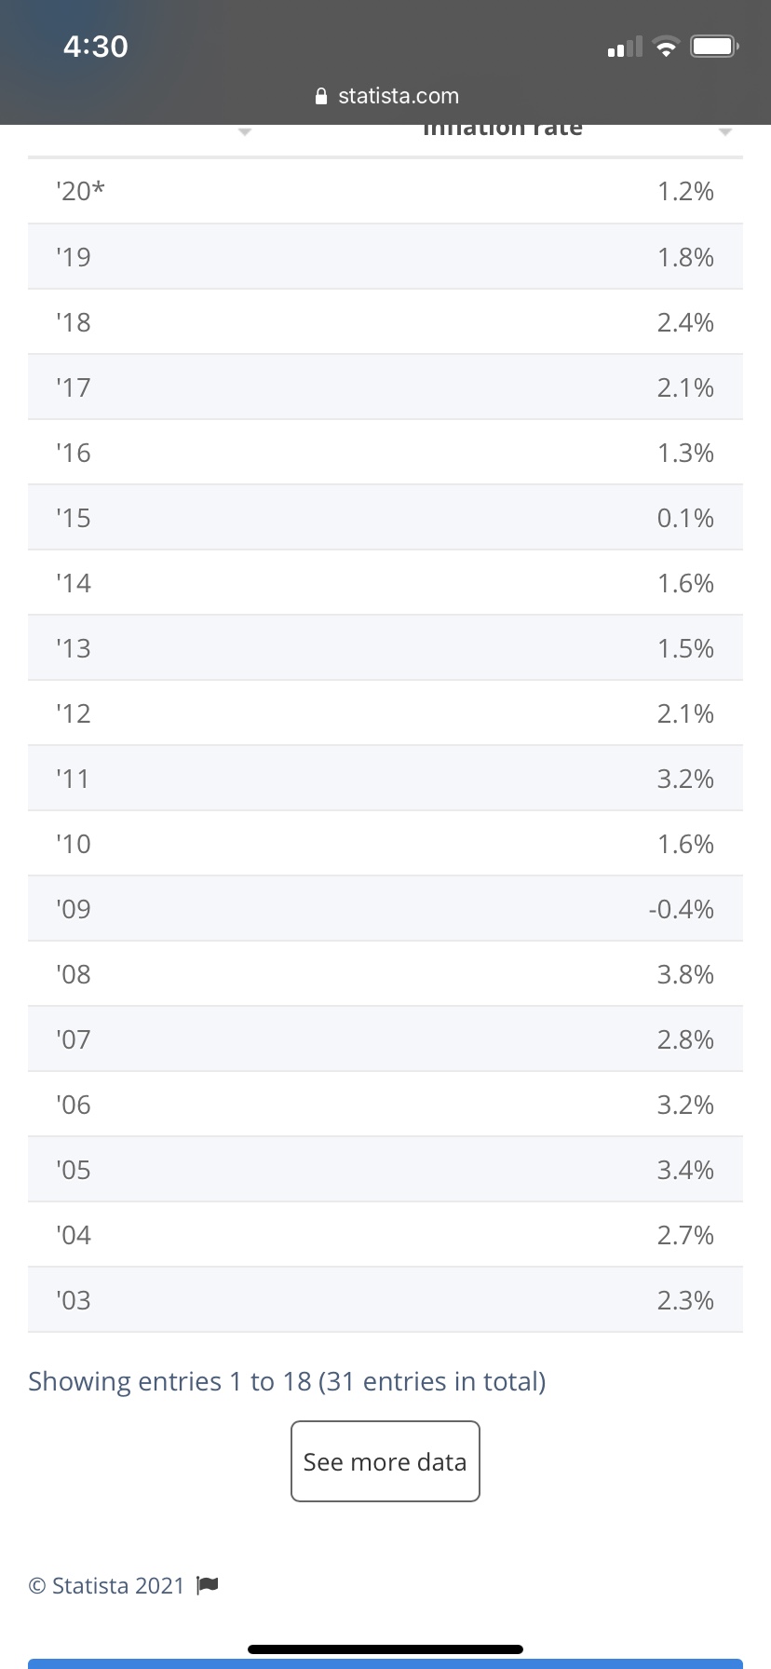
Task: Select the '09 row showing -0.4%
Action: click(x=385, y=909)
